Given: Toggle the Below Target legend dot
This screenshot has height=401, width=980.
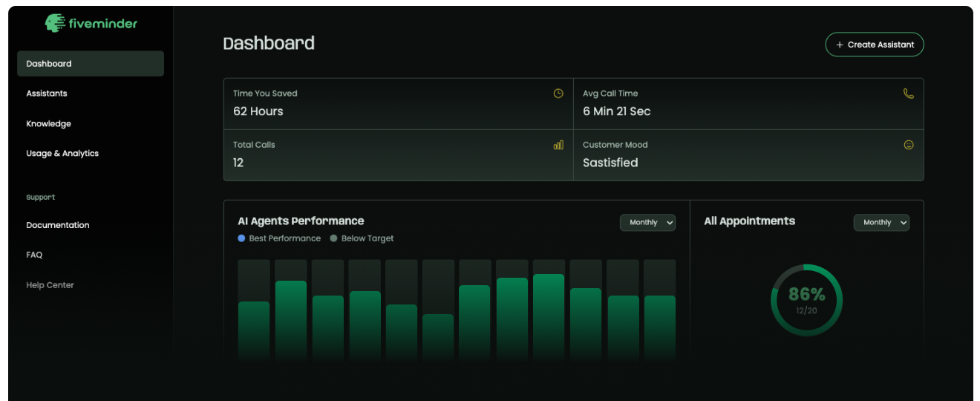Looking at the screenshot, I should [x=333, y=238].
